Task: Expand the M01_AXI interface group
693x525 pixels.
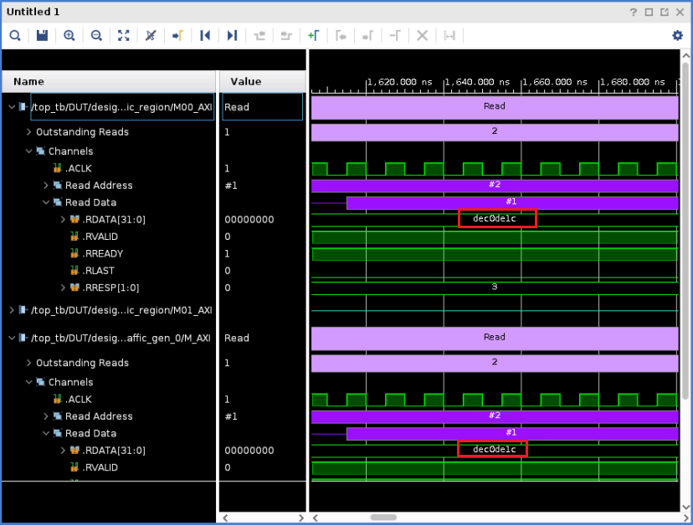Action: (12, 310)
